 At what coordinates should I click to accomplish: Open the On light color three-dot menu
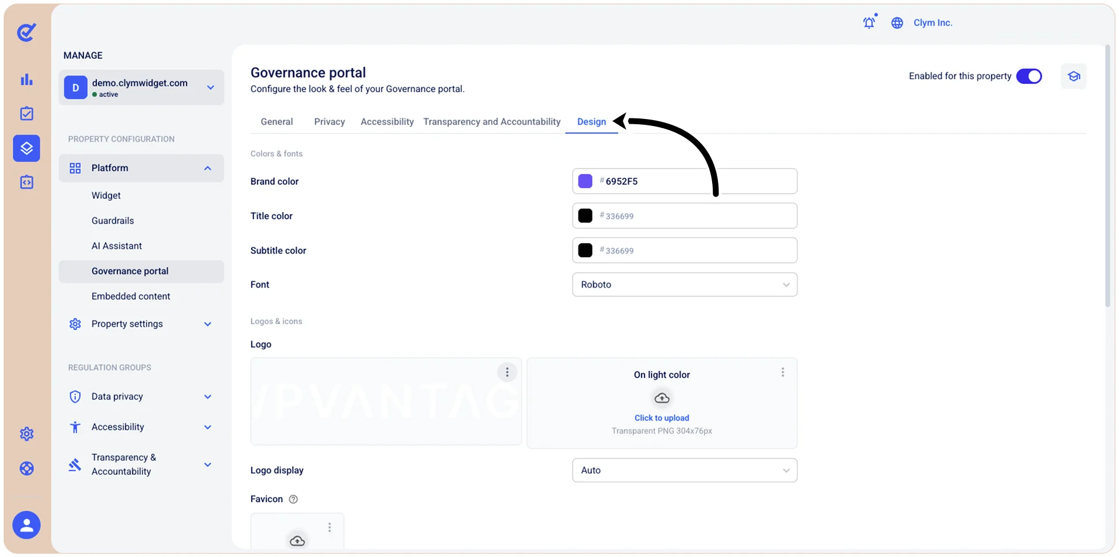(783, 372)
